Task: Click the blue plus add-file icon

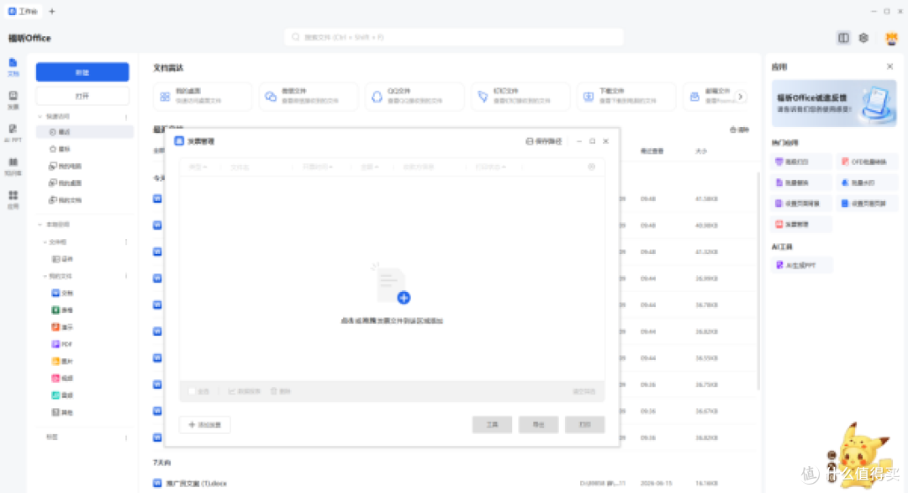Action: point(404,298)
